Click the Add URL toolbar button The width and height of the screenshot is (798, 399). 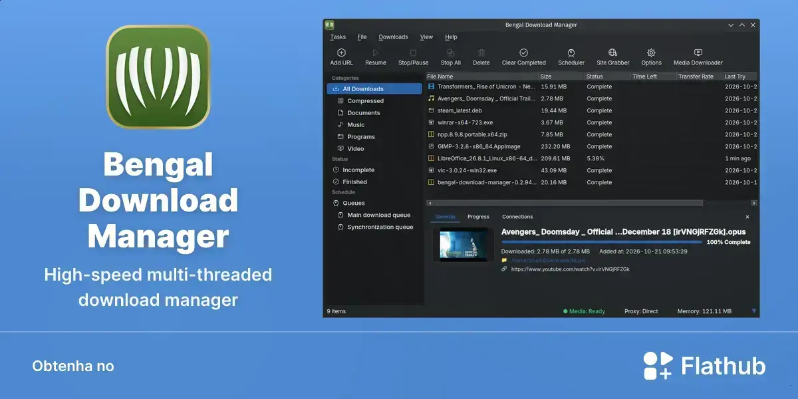pos(341,57)
